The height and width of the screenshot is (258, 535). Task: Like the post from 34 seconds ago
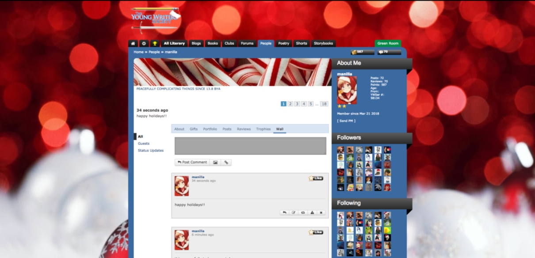coord(316,178)
